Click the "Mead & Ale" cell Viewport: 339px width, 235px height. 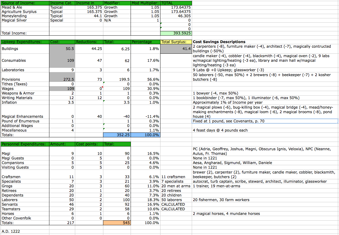[x=25, y=7]
